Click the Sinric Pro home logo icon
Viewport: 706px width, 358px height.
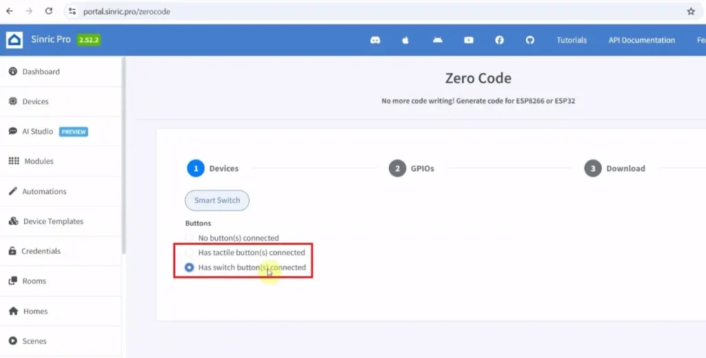coord(14,40)
